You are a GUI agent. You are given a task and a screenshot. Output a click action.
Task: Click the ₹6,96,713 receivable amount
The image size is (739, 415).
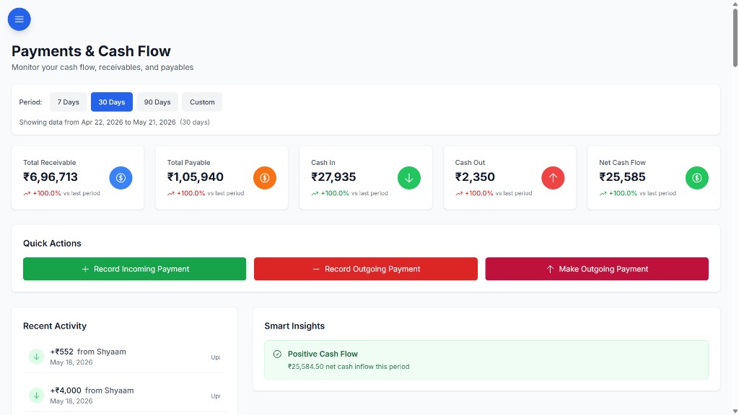coord(51,177)
